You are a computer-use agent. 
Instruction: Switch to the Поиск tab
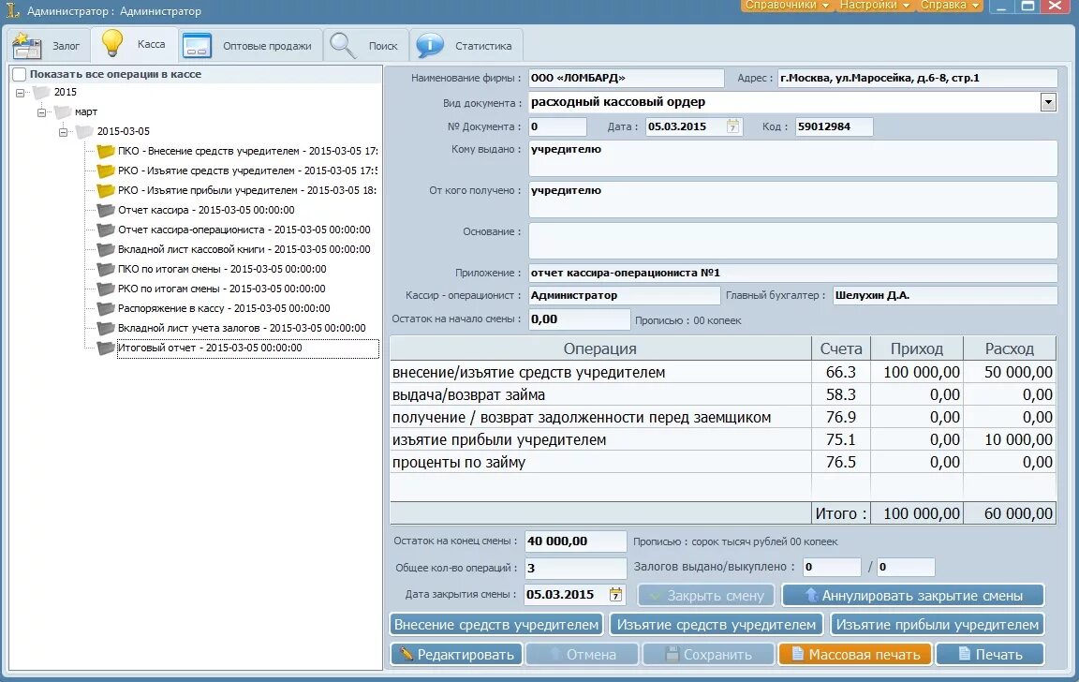[x=366, y=45]
